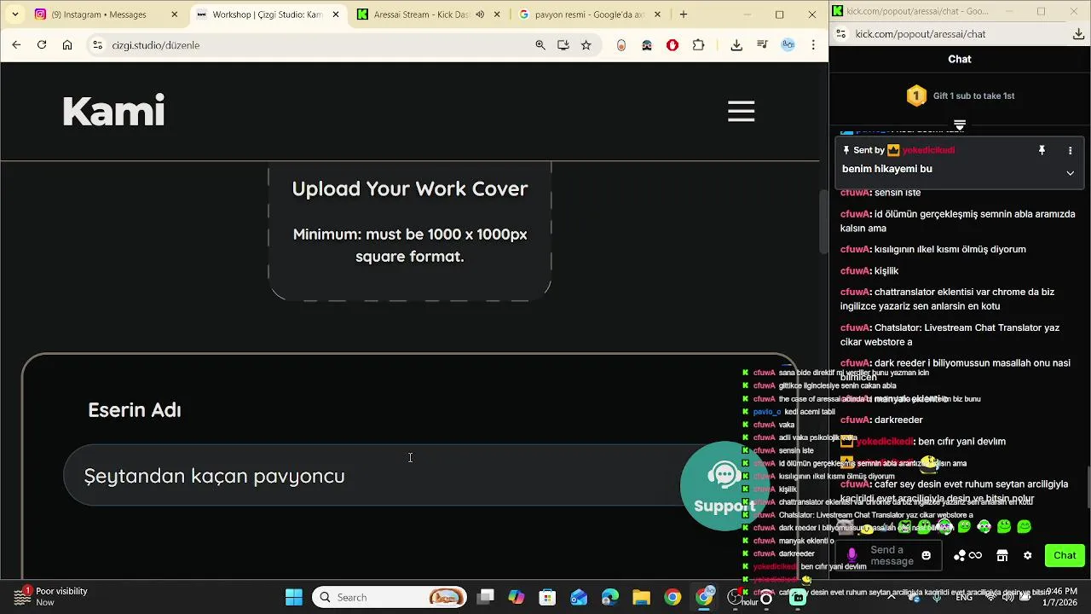Expand the pinned message chevron
The image size is (1091, 614).
1070,173
